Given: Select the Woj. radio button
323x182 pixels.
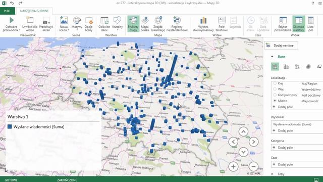Looking at the screenshot, I should coord(275,89).
